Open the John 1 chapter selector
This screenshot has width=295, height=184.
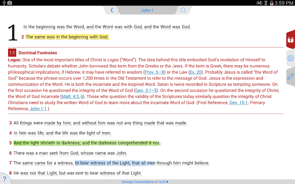click(147, 10)
